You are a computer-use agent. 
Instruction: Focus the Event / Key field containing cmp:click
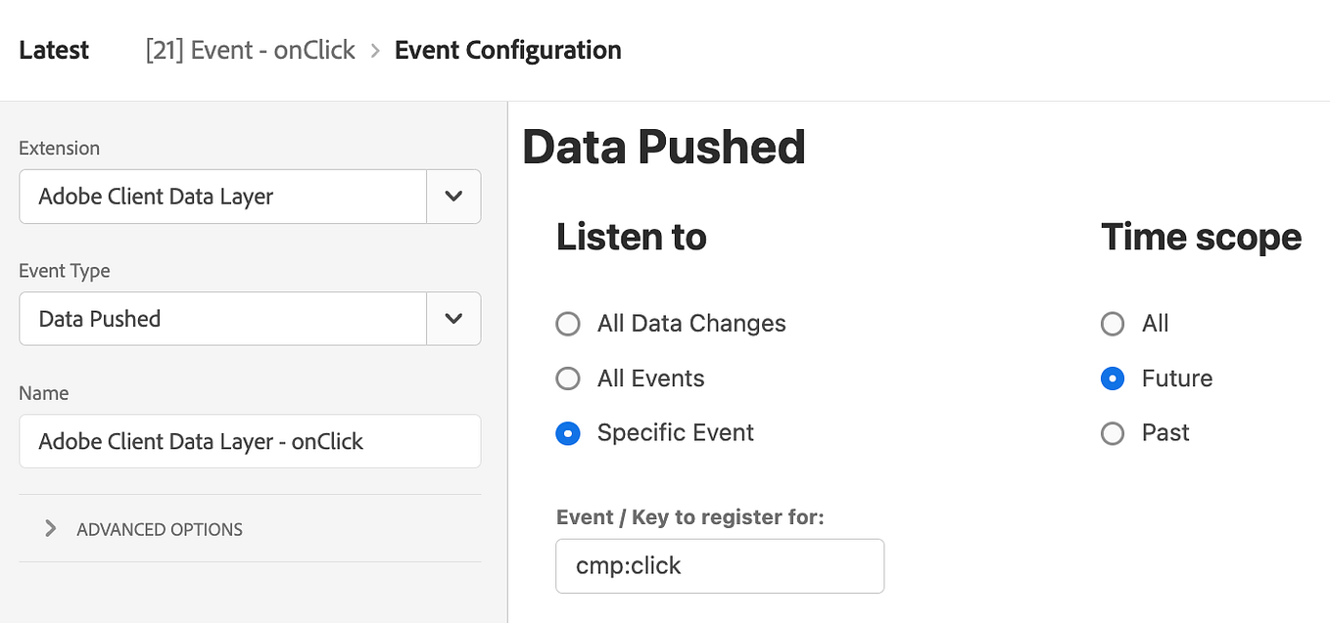coord(719,565)
